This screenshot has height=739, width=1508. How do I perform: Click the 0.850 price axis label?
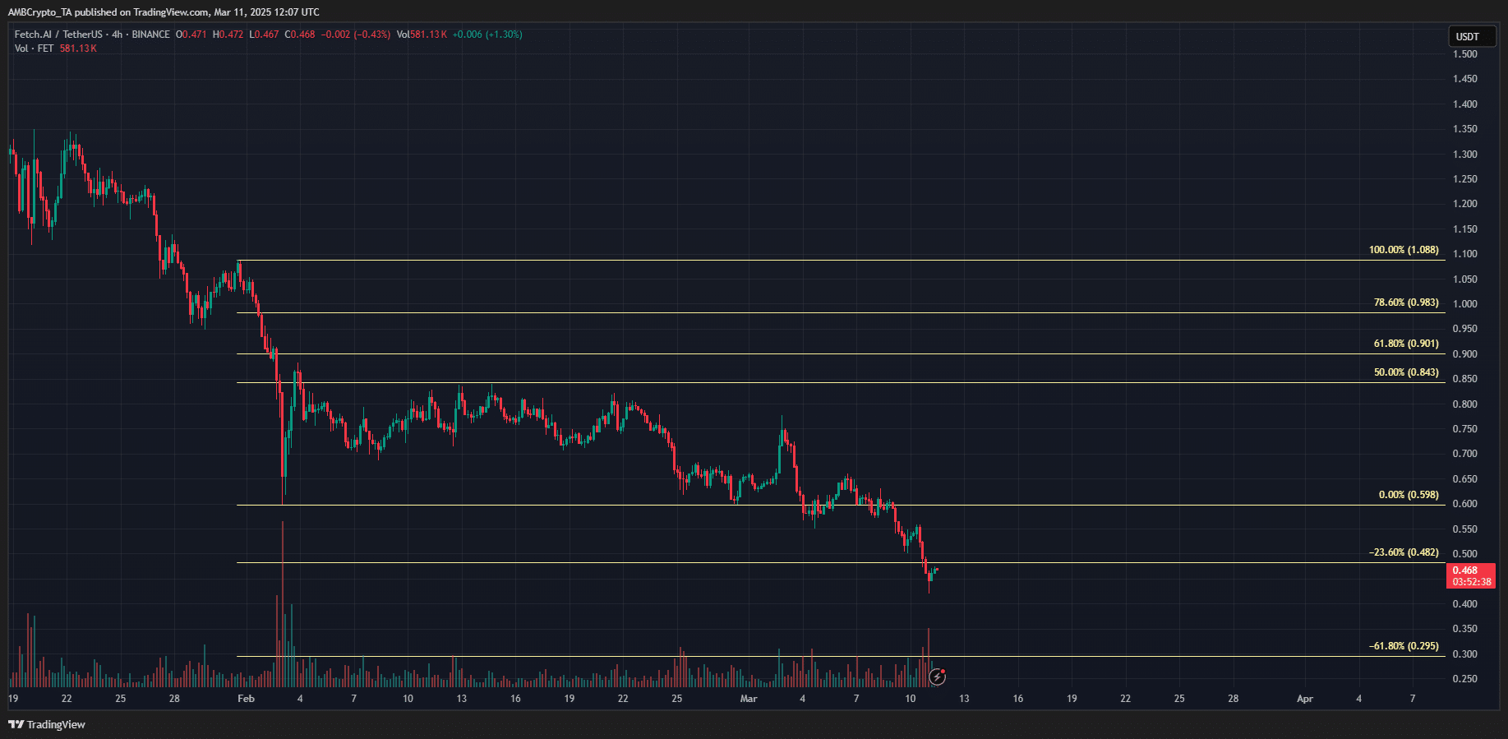[x=1464, y=379]
